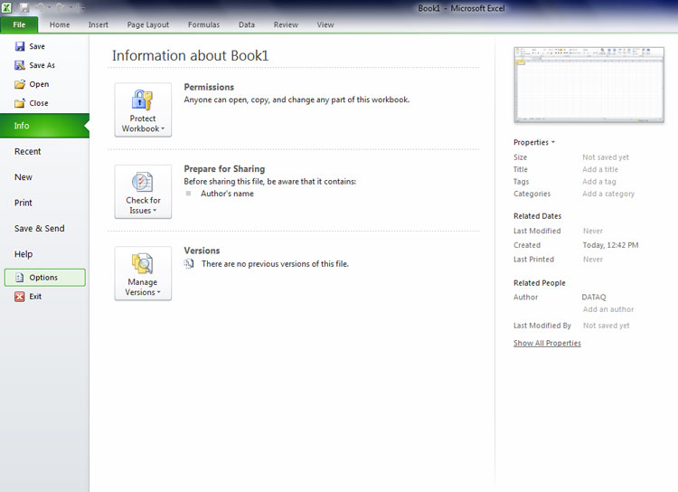This screenshot has height=492, width=678.
Task: Switch to the Insert ribbon tab
Action: pos(99,24)
